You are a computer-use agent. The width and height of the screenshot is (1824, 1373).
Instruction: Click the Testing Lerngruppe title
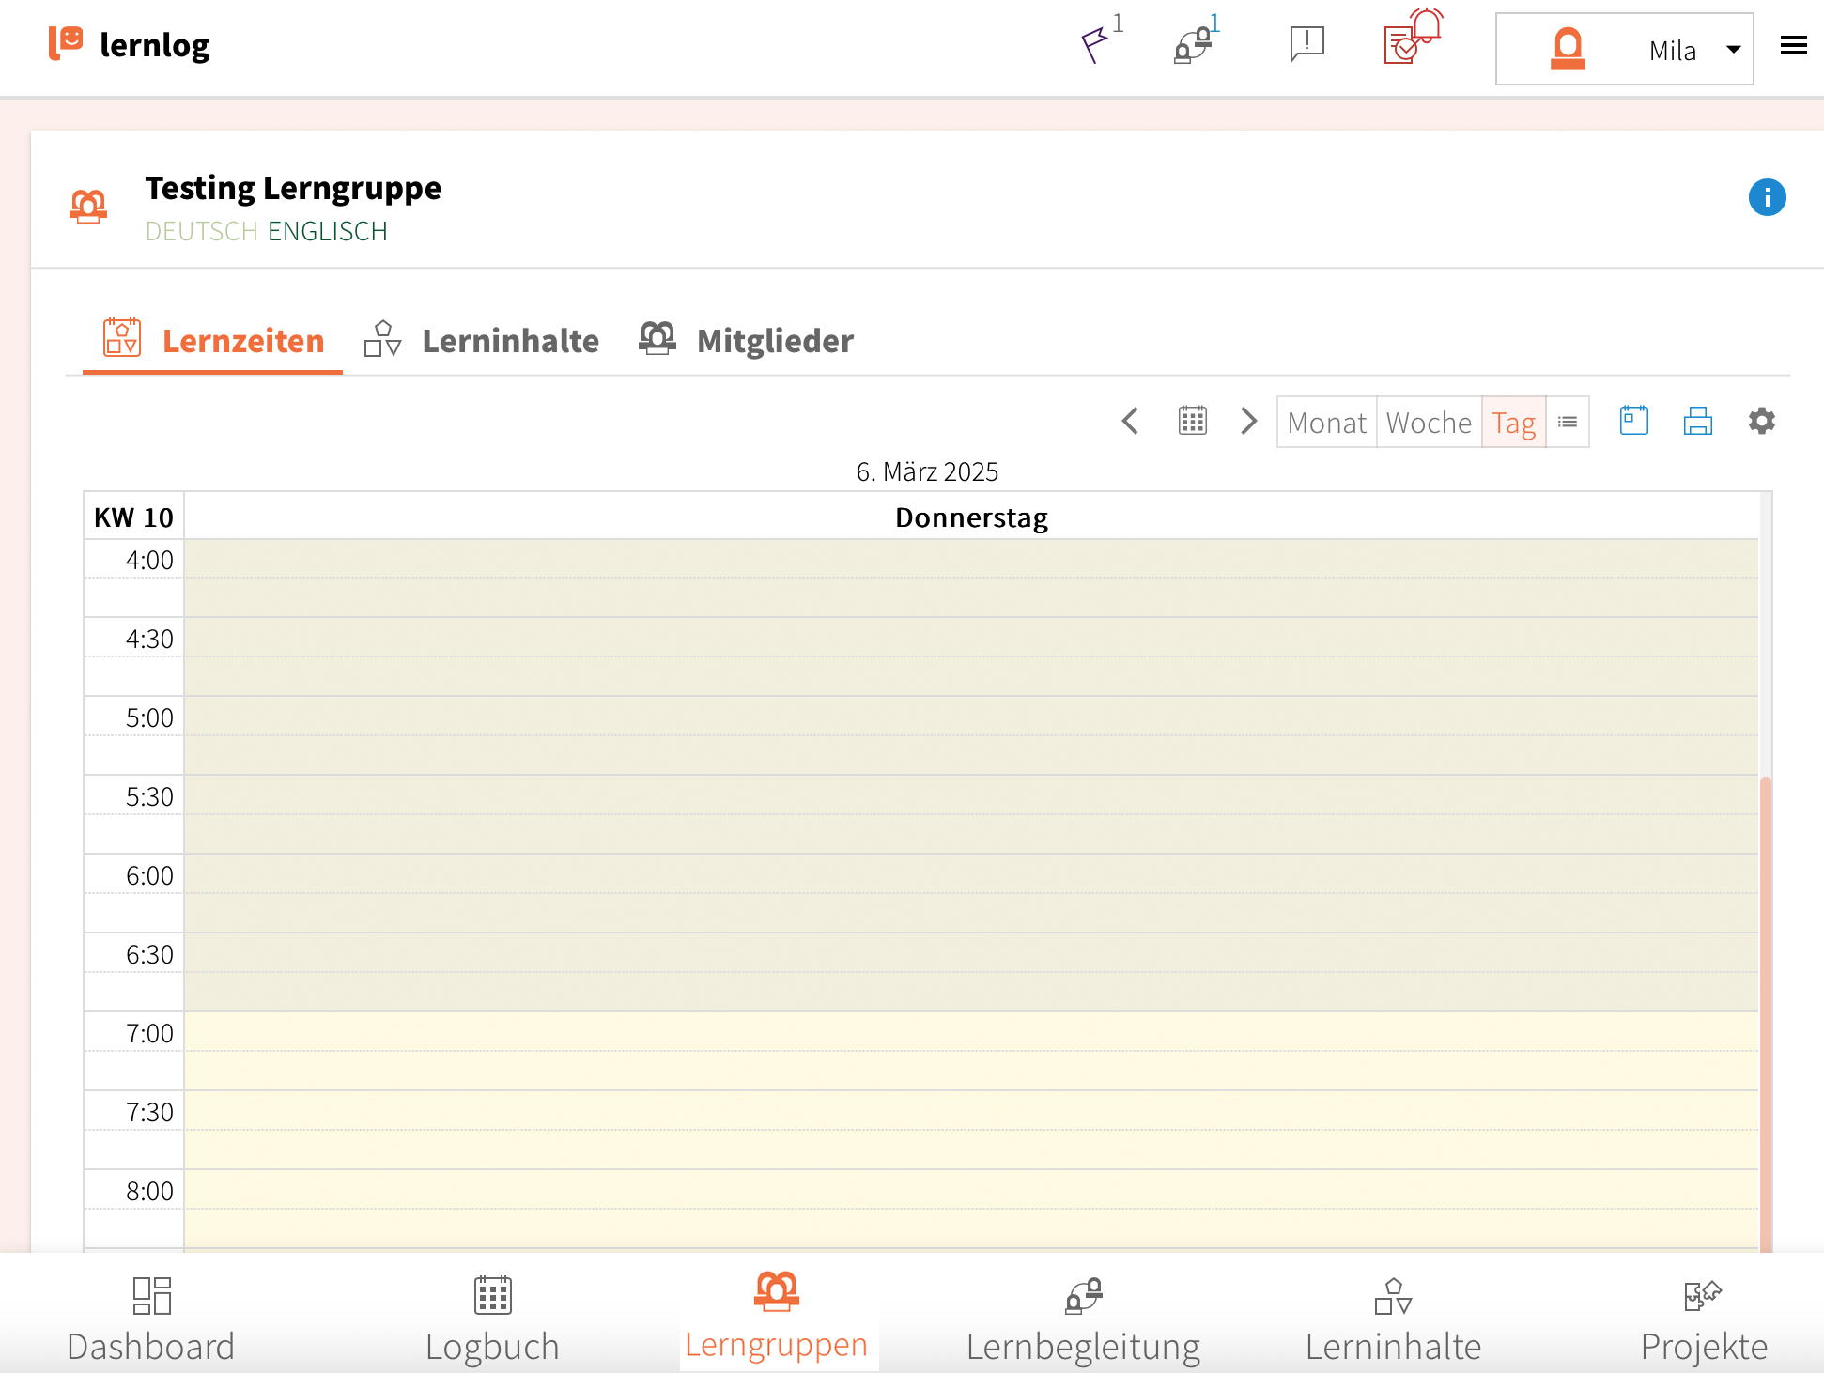293,188
